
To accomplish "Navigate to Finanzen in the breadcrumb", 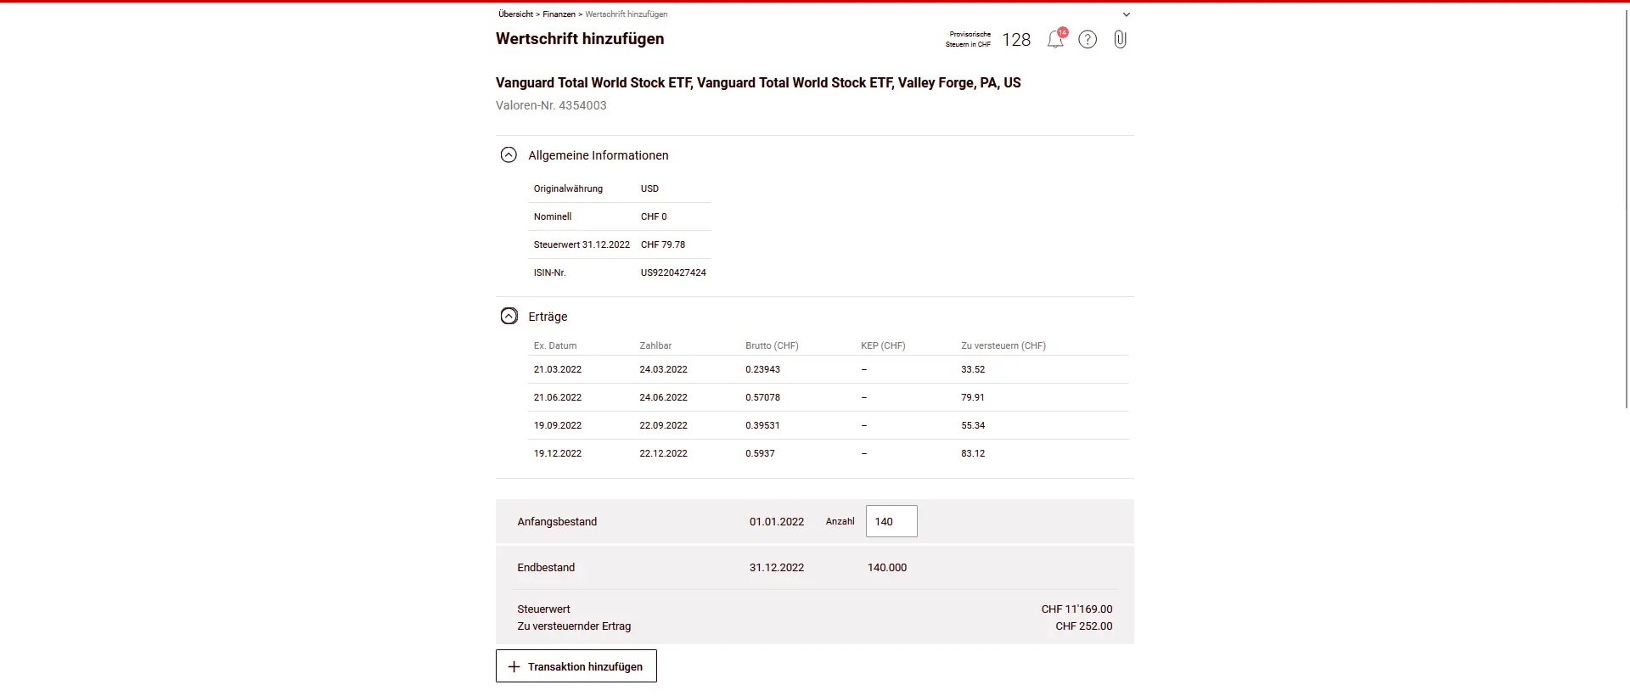I will tap(559, 14).
